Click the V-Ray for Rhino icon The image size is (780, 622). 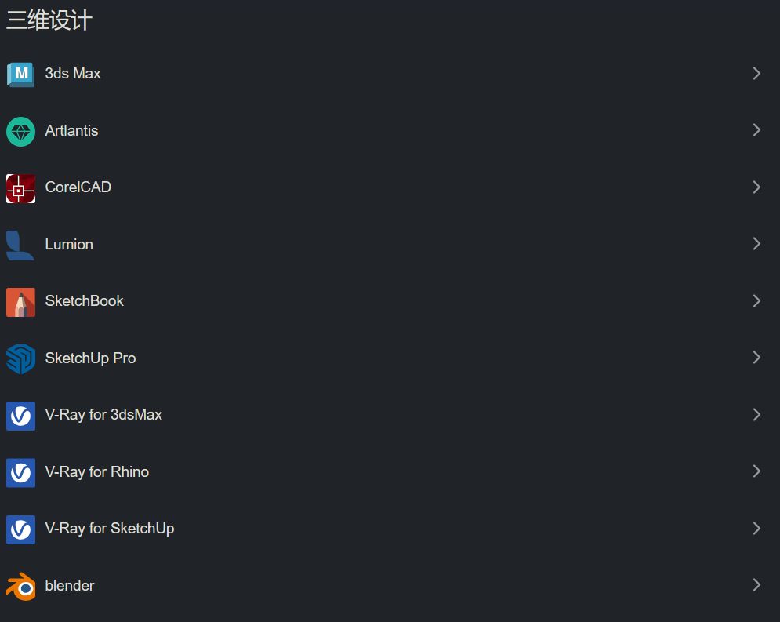[x=20, y=472]
